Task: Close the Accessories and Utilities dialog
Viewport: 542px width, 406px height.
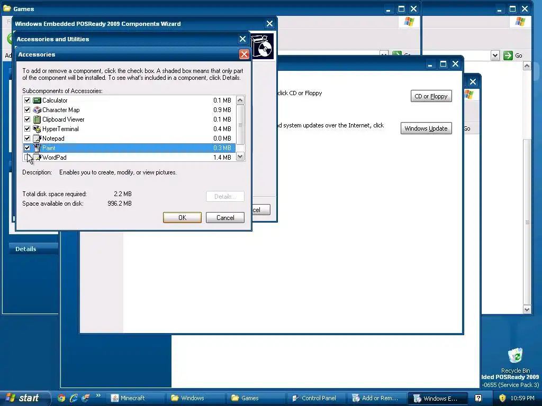Action: (x=242, y=39)
